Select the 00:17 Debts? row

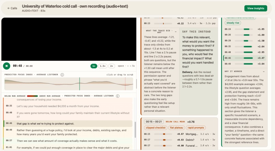(180, 140)
